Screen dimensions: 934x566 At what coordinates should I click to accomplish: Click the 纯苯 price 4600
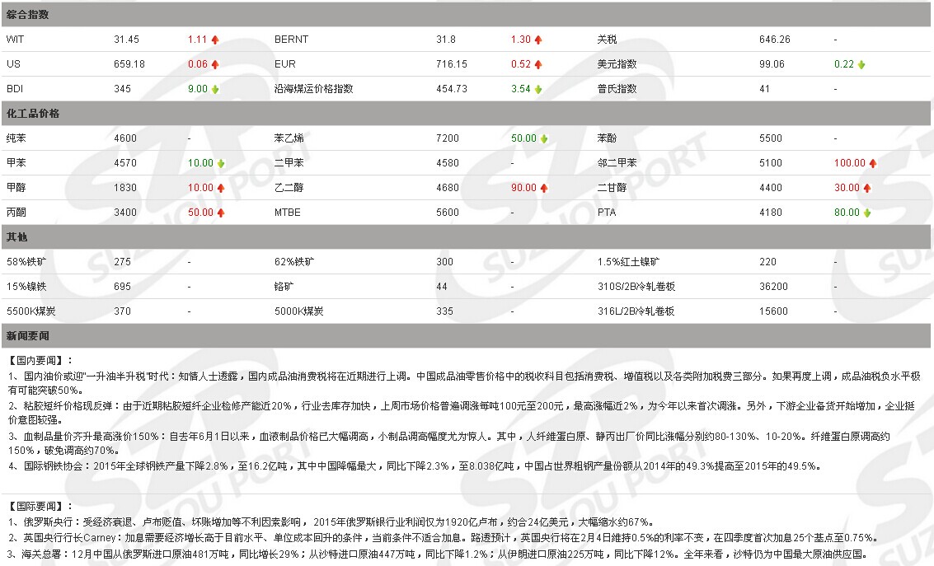[125, 138]
